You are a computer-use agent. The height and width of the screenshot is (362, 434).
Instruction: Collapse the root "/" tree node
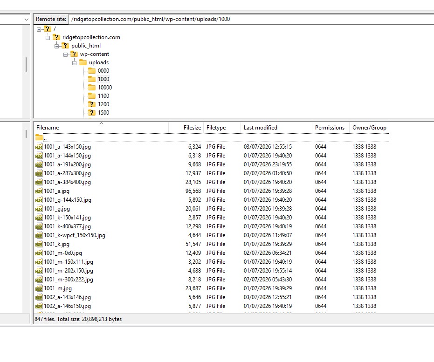tap(39, 29)
